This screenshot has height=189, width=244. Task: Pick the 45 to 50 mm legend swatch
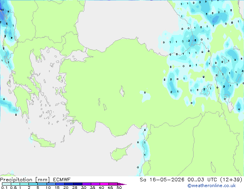click(x=113, y=184)
